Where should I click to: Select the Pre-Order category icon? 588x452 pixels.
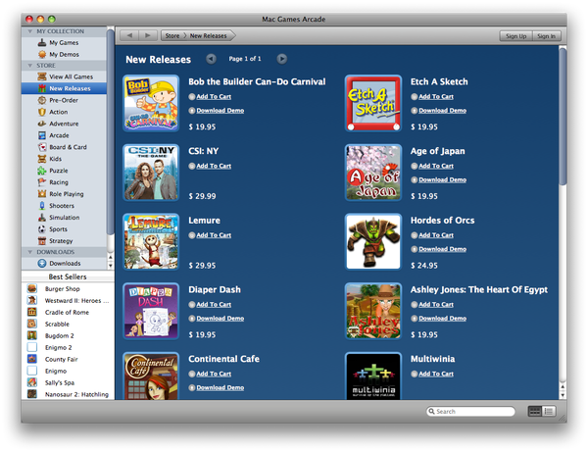[42, 100]
